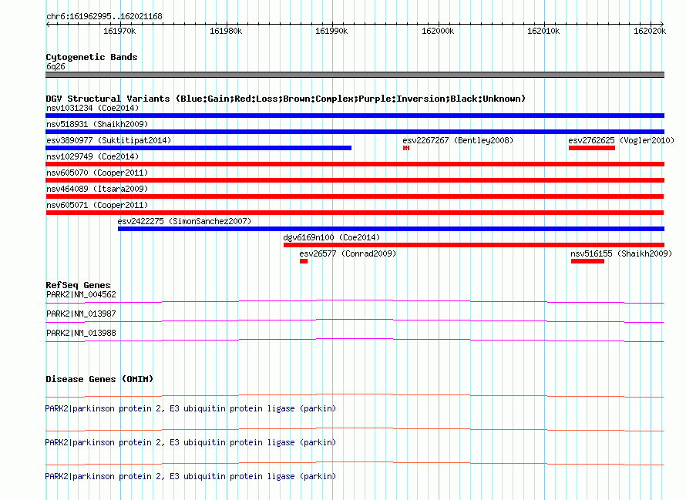Open variant nsv518931 (Shaikh2009) label

click(x=97, y=124)
